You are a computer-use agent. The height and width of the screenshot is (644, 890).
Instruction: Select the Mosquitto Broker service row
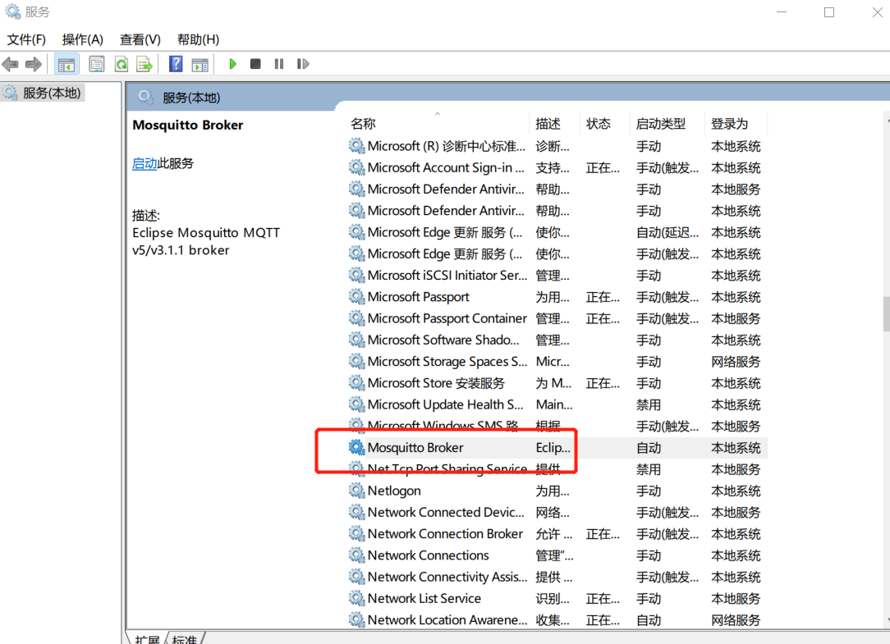point(557,448)
